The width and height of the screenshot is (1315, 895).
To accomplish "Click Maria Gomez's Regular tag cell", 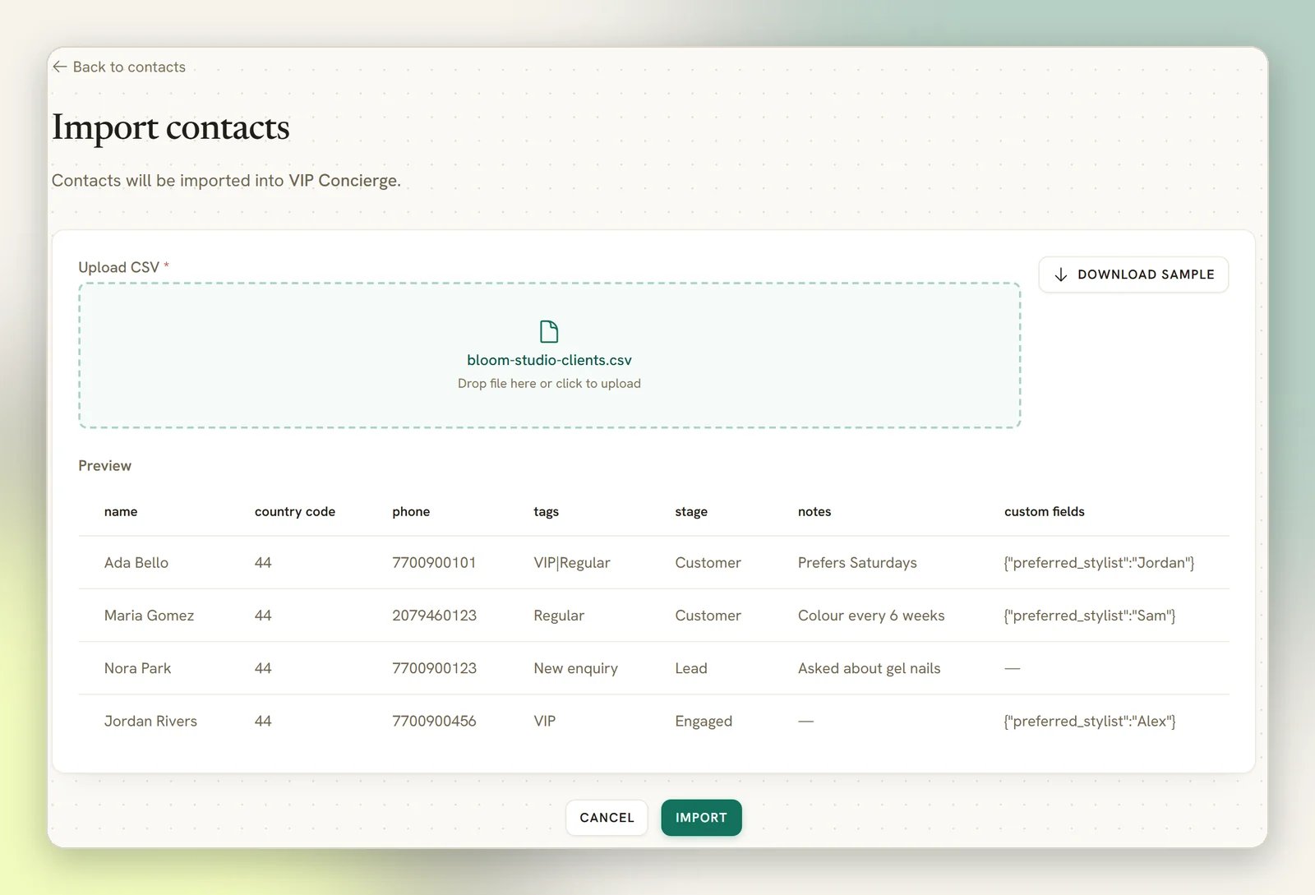I will pyautogui.click(x=559, y=616).
